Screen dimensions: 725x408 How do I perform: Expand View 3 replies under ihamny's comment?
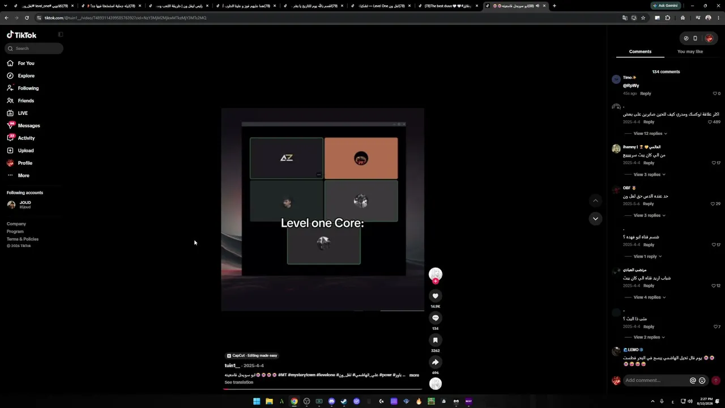coord(649,175)
